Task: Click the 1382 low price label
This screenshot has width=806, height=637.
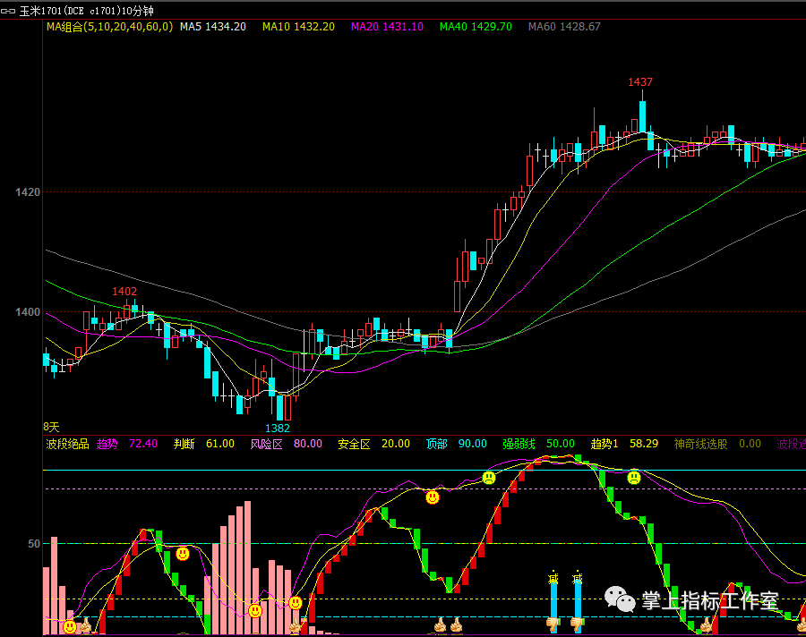Action: tap(278, 428)
